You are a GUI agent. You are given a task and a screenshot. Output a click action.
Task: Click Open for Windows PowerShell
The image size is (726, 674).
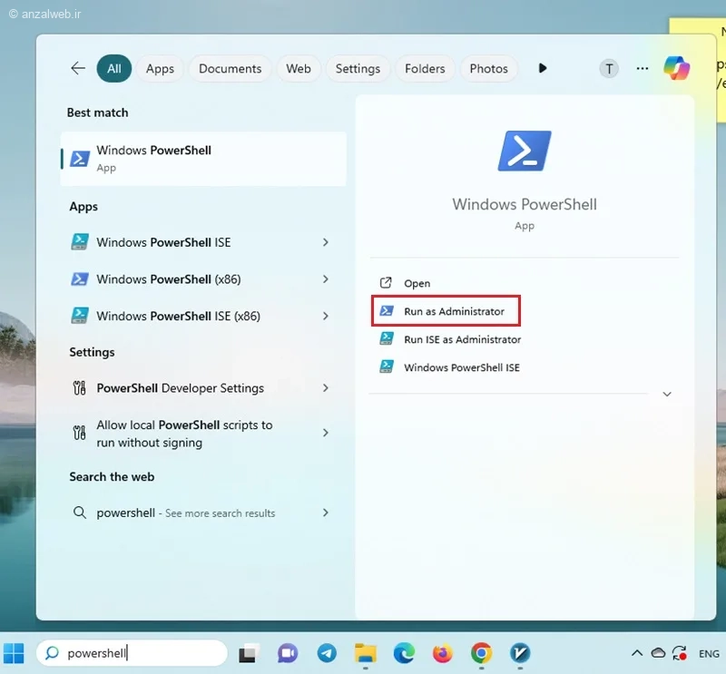[417, 283]
